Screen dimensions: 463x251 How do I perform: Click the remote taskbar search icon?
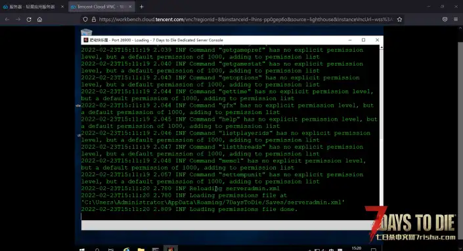(97, 249)
